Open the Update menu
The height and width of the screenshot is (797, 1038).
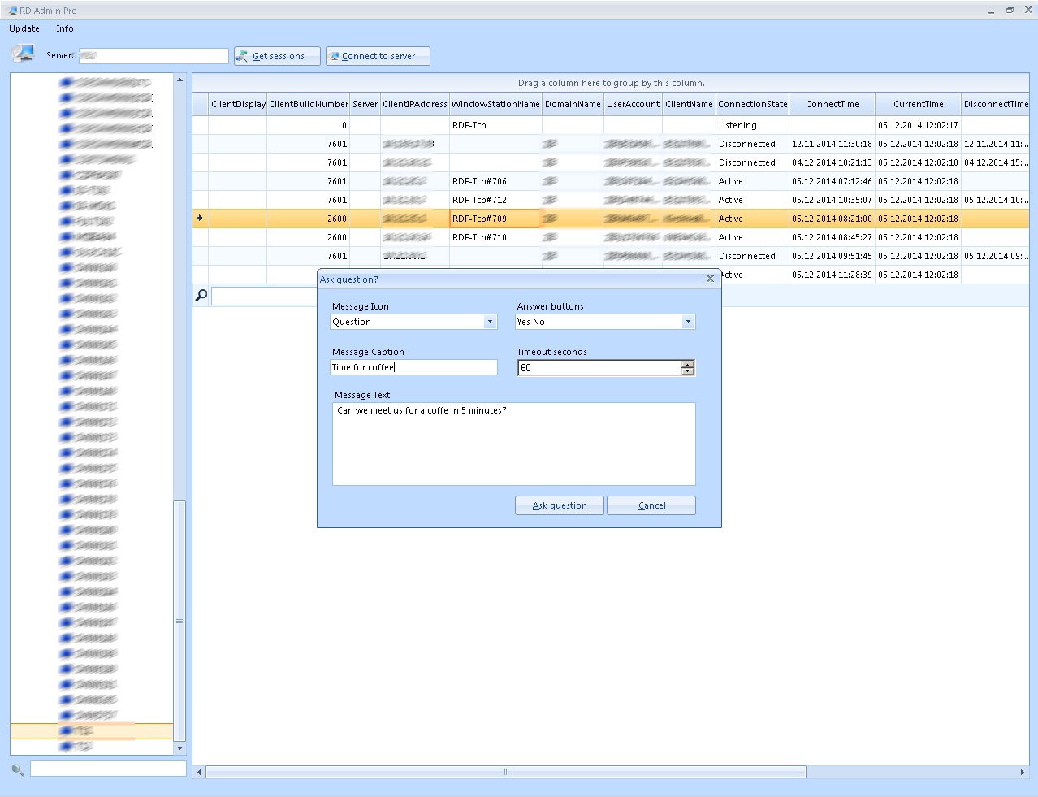(x=24, y=28)
